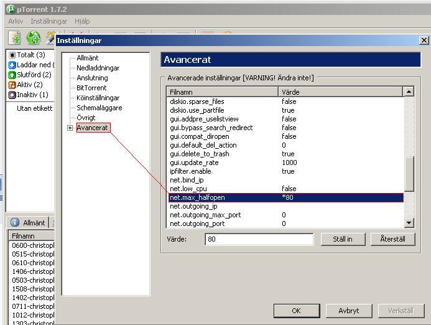Image resolution: width=431 pixels, height=325 pixels.
Task: Click the Add Torrent from URL icon
Action: point(33,38)
